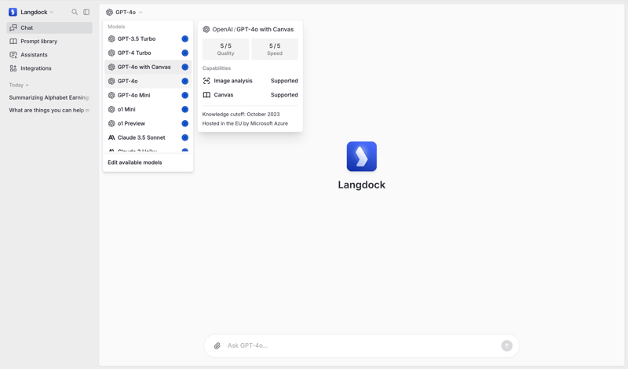Click the Chat speech-bubble icon
This screenshot has height=369, width=628.
(13, 27)
